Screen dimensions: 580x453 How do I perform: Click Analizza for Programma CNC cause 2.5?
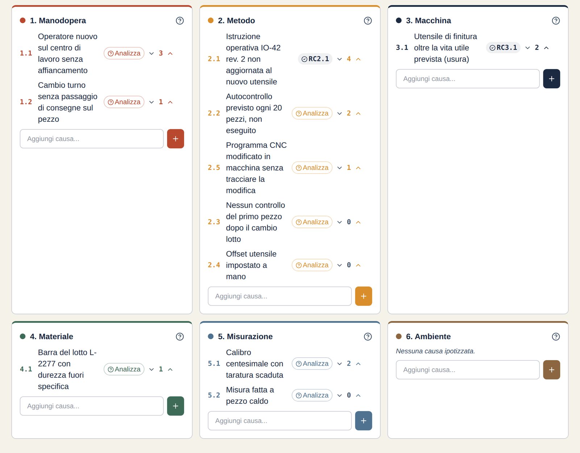coord(312,168)
